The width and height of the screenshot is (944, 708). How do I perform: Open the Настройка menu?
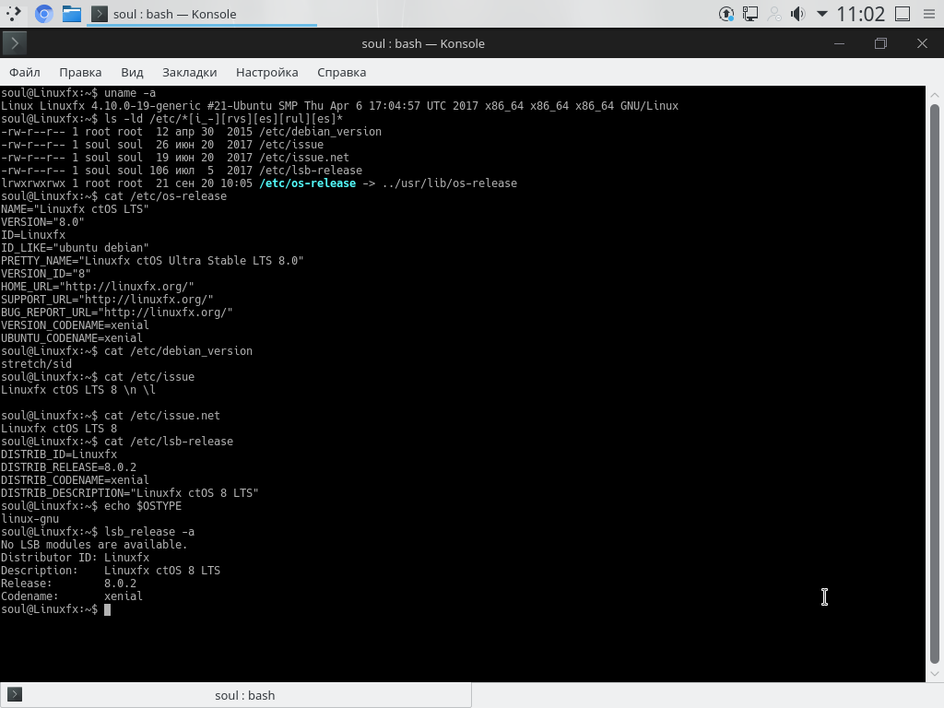266,72
